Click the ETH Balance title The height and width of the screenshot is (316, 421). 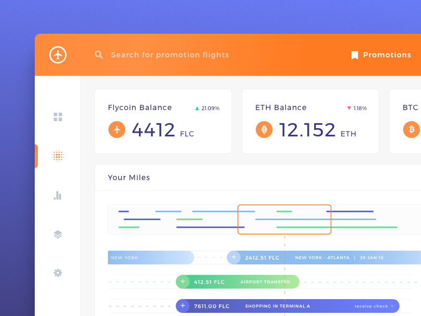point(281,107)
